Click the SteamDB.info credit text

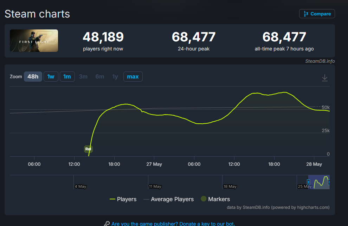(320, 61)
